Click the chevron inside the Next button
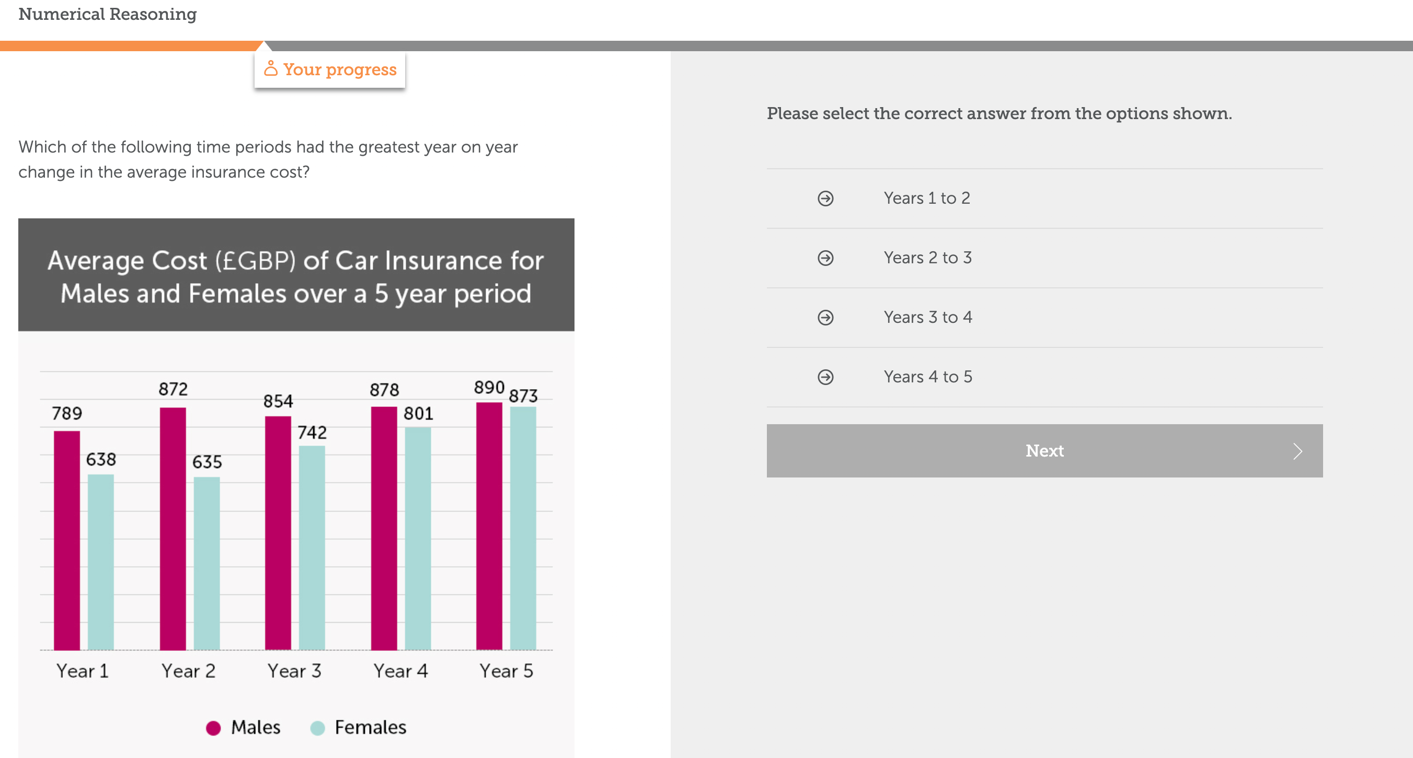 point(1298,451)
